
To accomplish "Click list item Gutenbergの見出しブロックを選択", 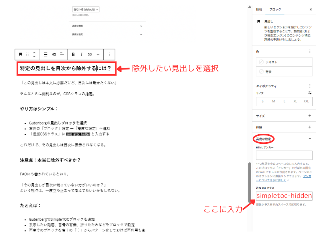I will coord(58,123).
